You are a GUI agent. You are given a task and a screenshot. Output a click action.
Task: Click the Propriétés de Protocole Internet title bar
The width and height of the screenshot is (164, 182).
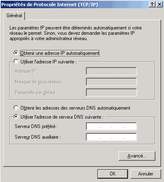tap(75, 4)
